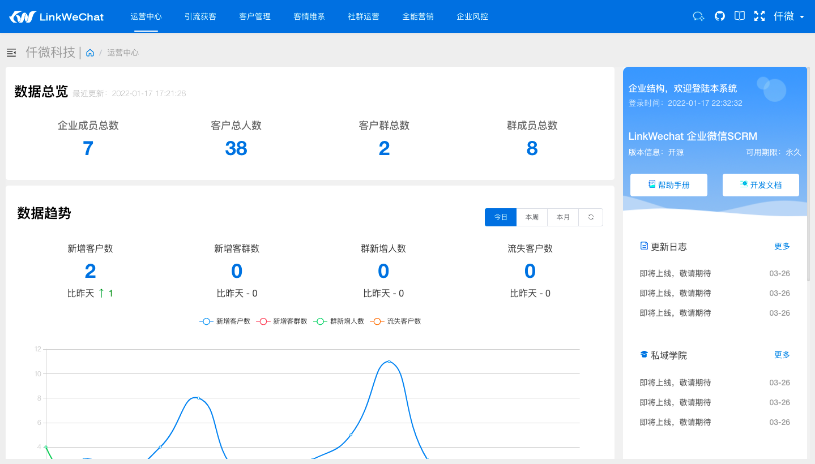Open the chat bubble icon in header
The height and width of the screenshot is (464, 815).
pos(699,16)
